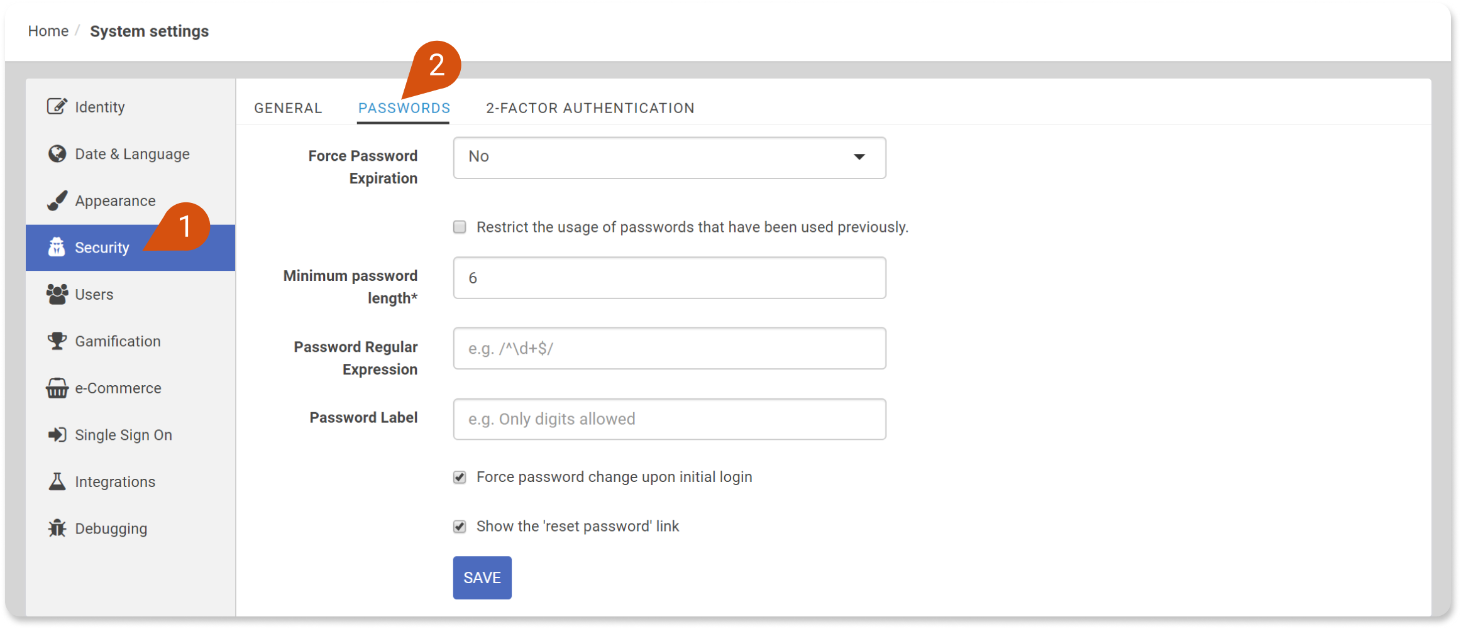The image size is (1461, 629).
Task: Click the Integrations flask icon
Action: 57,482
